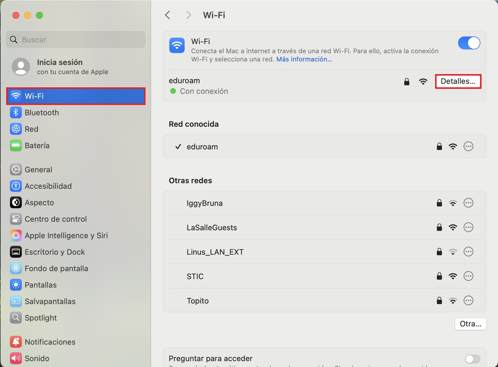This screenshot has width=498, height=367.
Task: Click the Otra... button
Action: (x=470, y=324)
